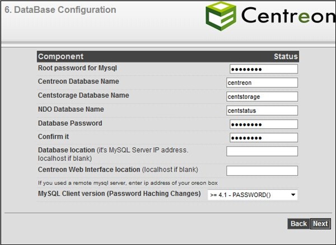Click the 'Centstorage Database Name' label
Viewport: 336px width, 245px height.
[83, 96]
